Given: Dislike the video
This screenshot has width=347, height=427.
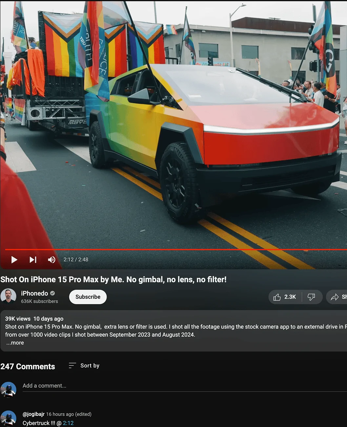Looking at the screenshot, I should (x=312, y=297).
